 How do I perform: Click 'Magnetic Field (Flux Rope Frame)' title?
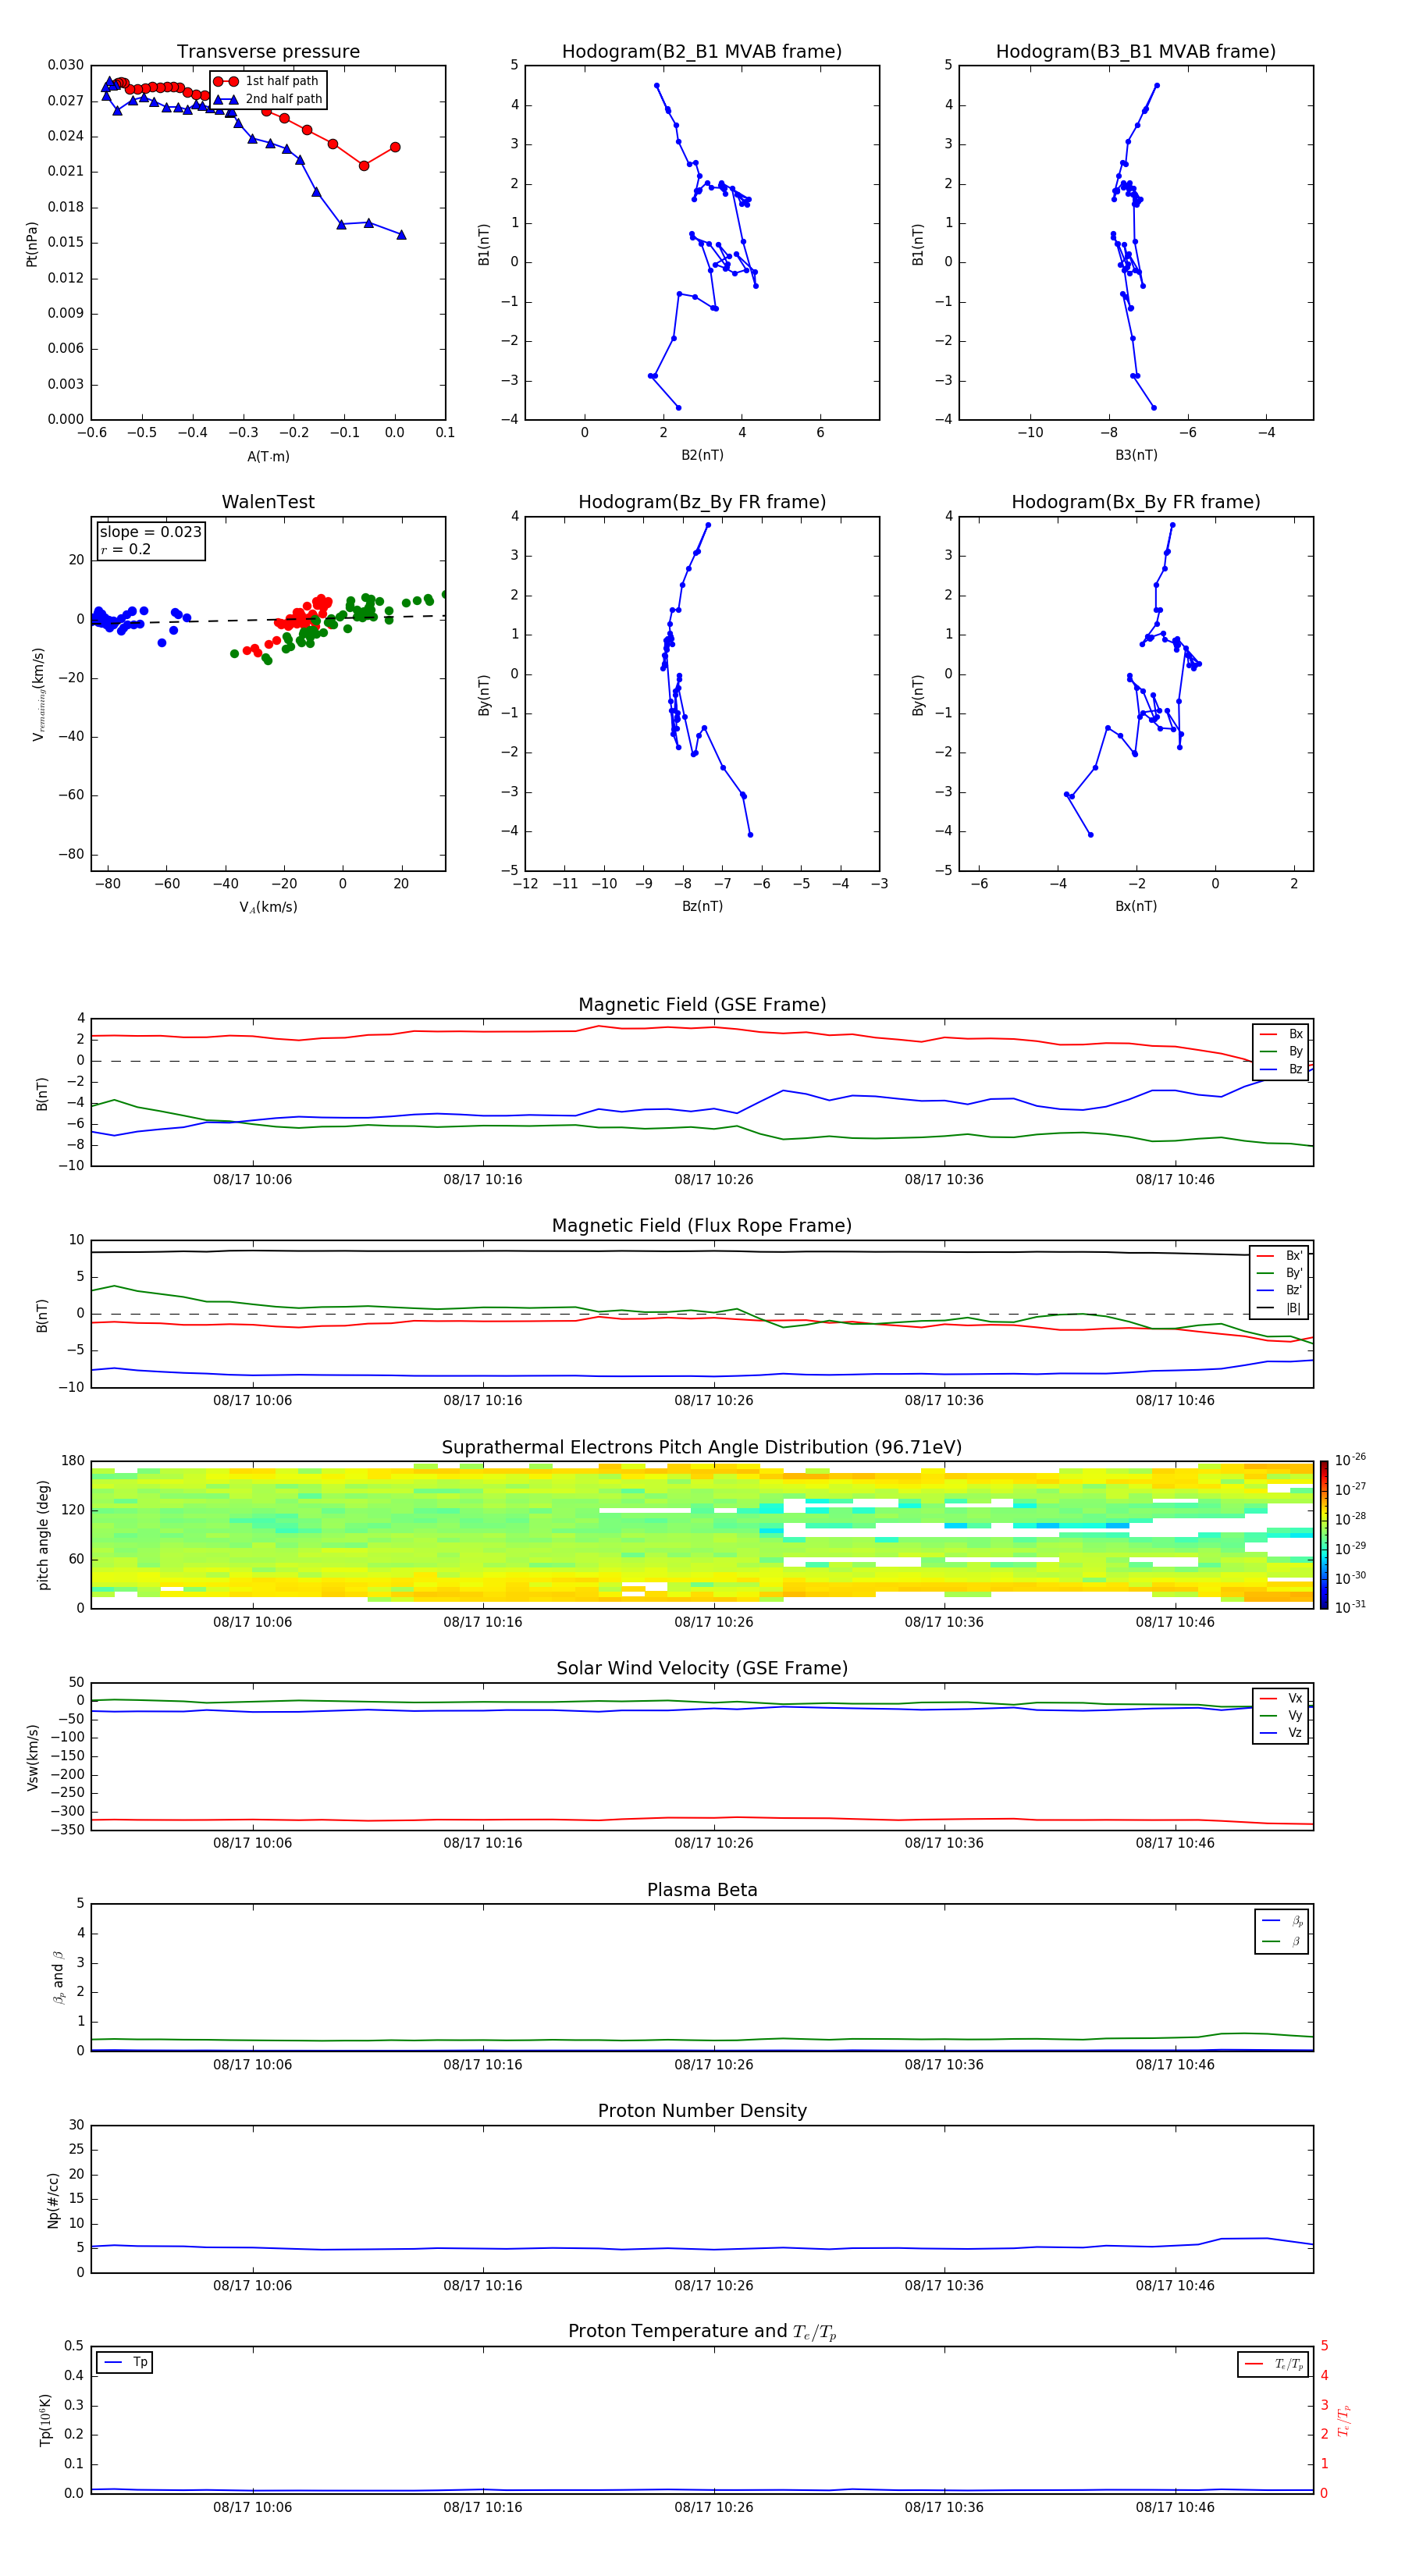coord(702,1226)
